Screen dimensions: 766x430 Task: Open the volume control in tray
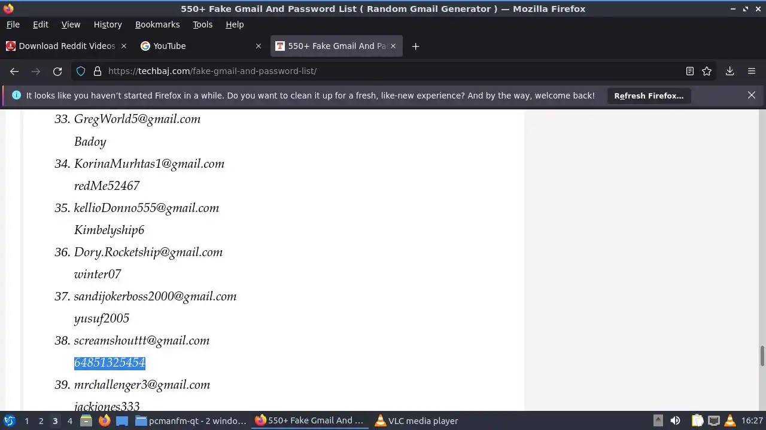pyautogui.click(x=675, y=420)
